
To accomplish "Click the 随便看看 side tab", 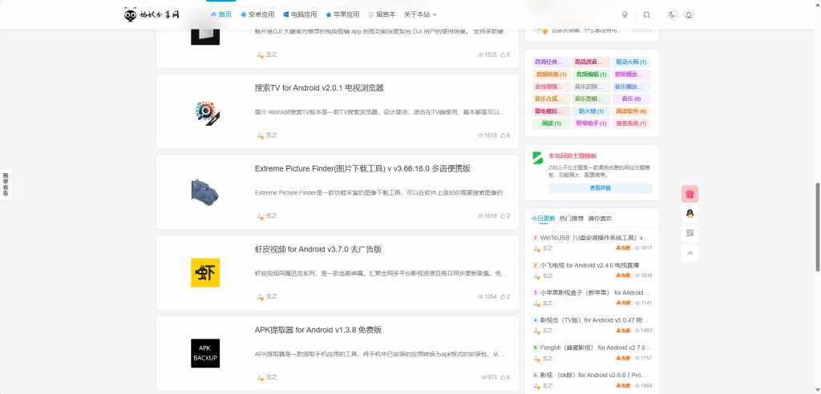I will [x=6, y=184].
